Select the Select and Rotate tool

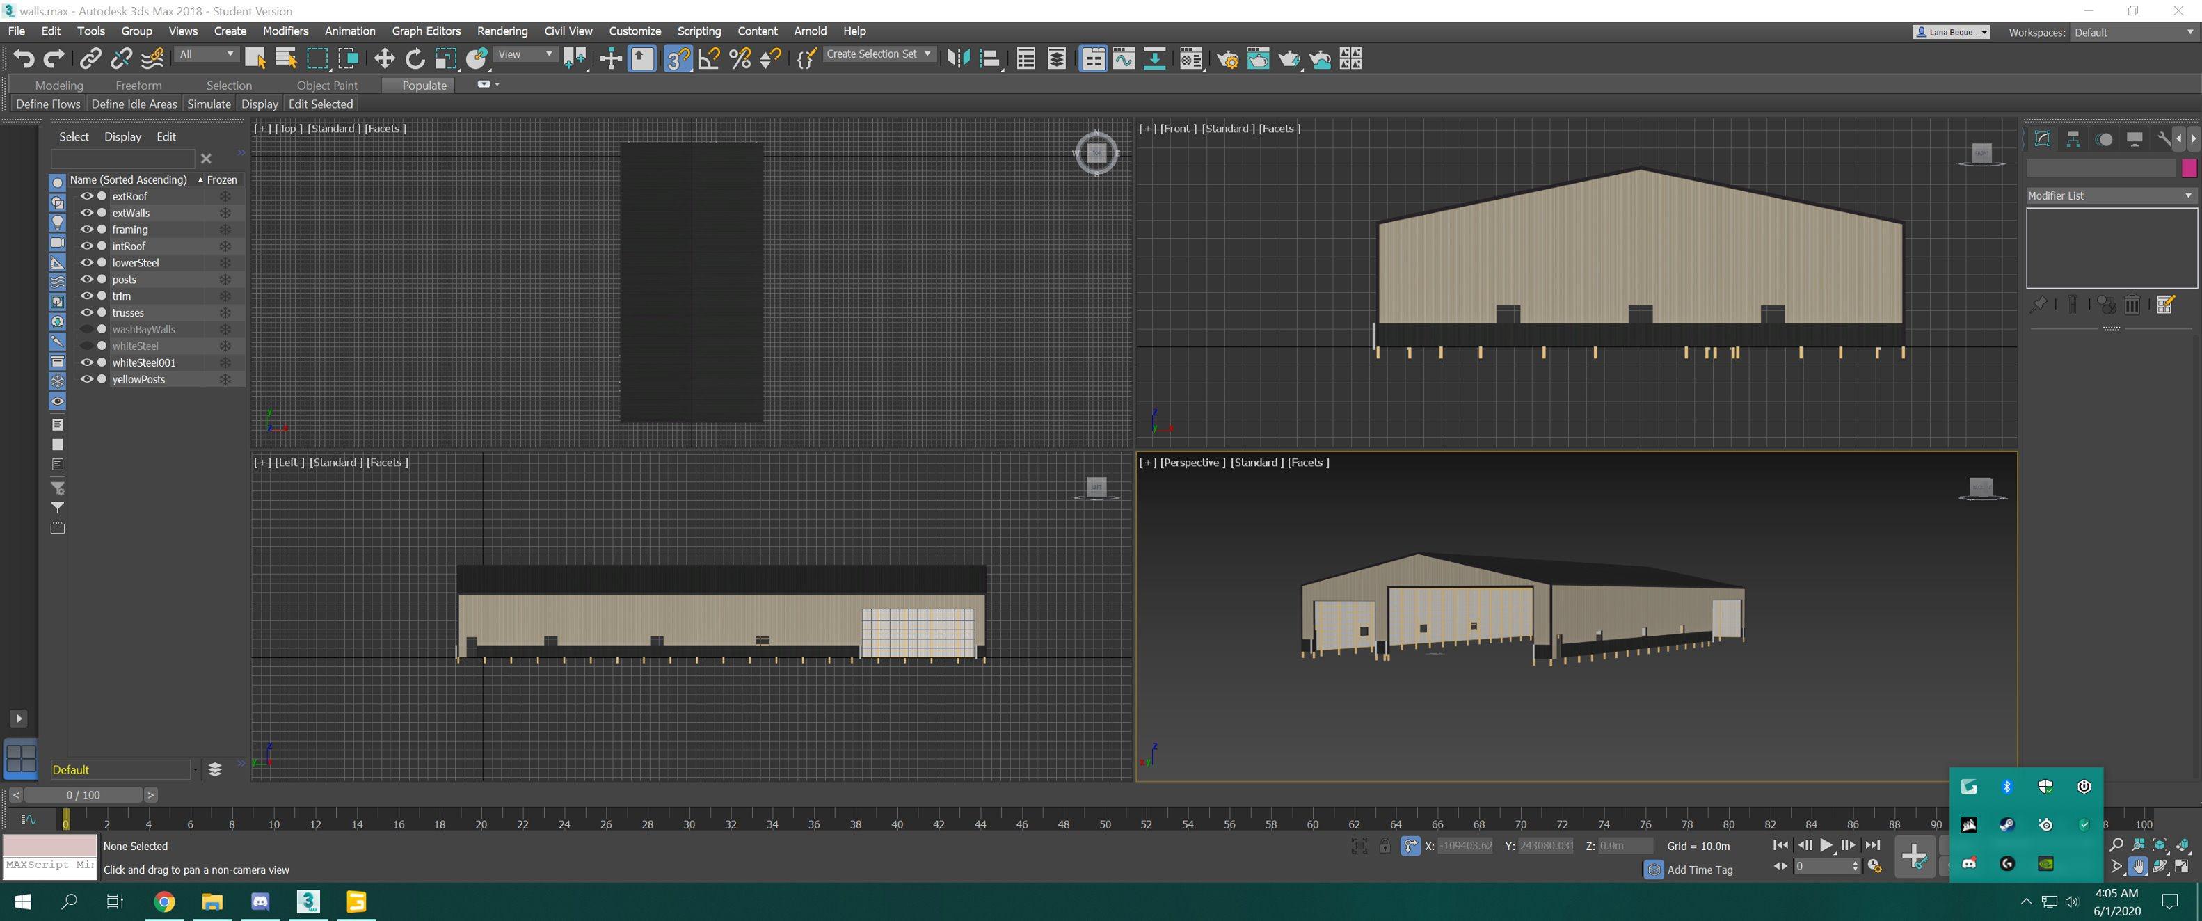tap(415, 58)
